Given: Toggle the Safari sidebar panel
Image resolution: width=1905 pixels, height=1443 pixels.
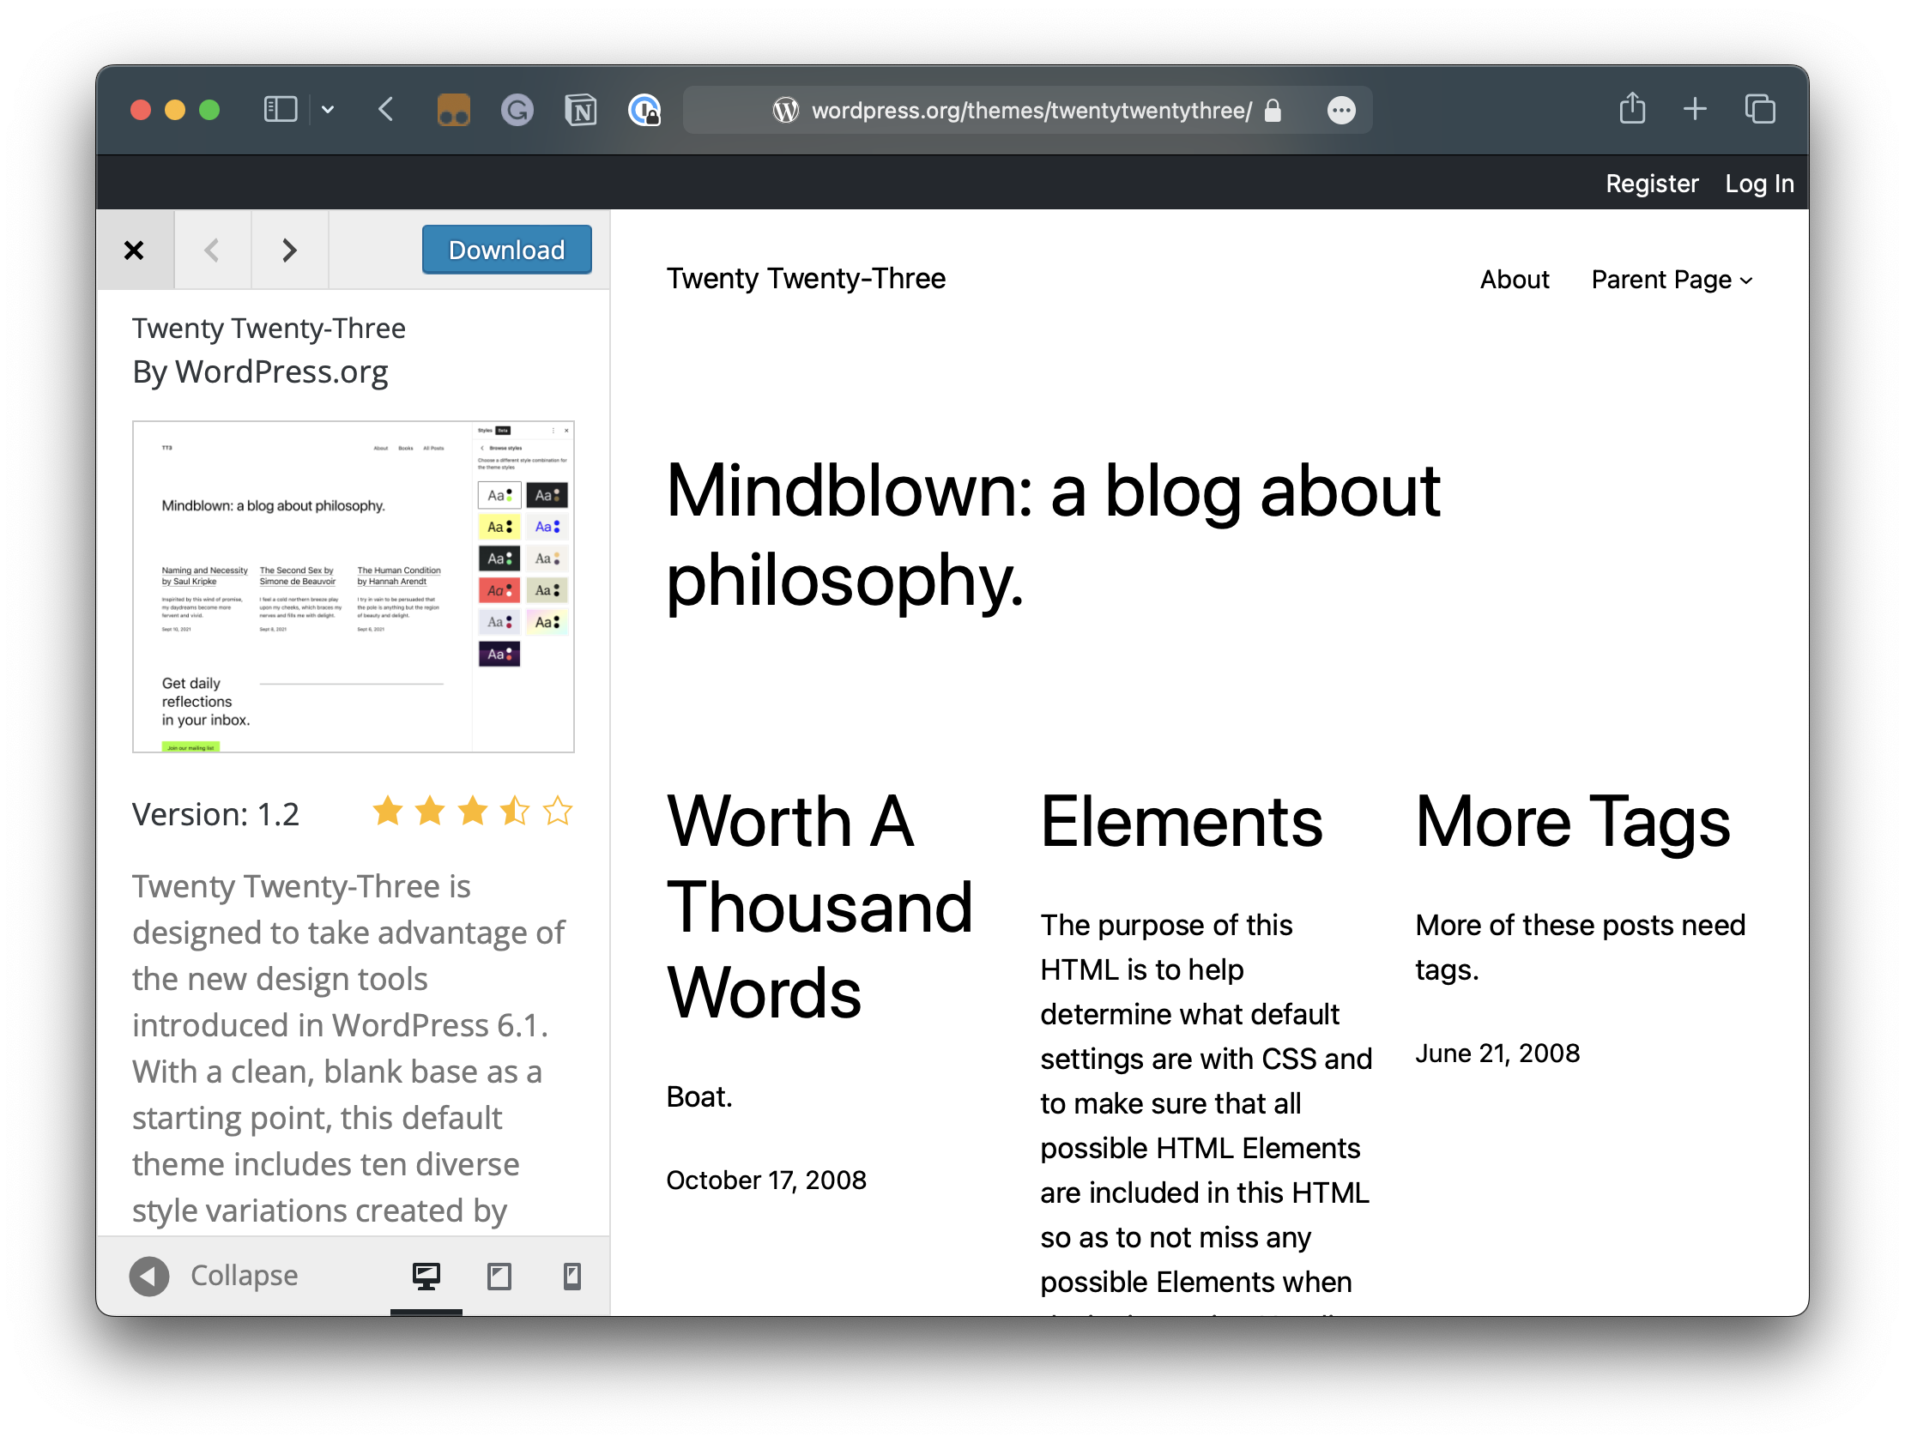Looking at the screenshot, I should (279, 108).
